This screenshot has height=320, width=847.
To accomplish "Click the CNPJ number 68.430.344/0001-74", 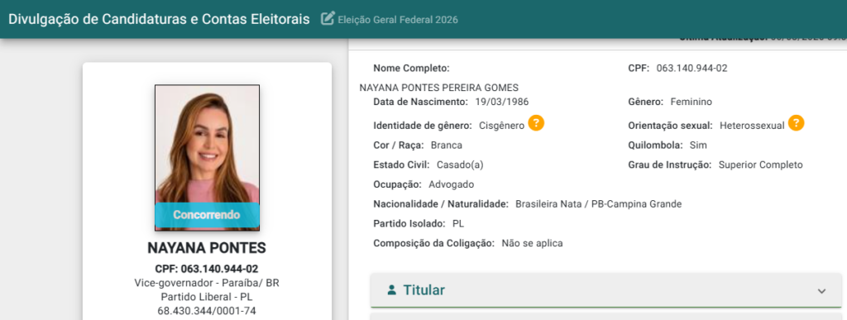I will [207, 311].
